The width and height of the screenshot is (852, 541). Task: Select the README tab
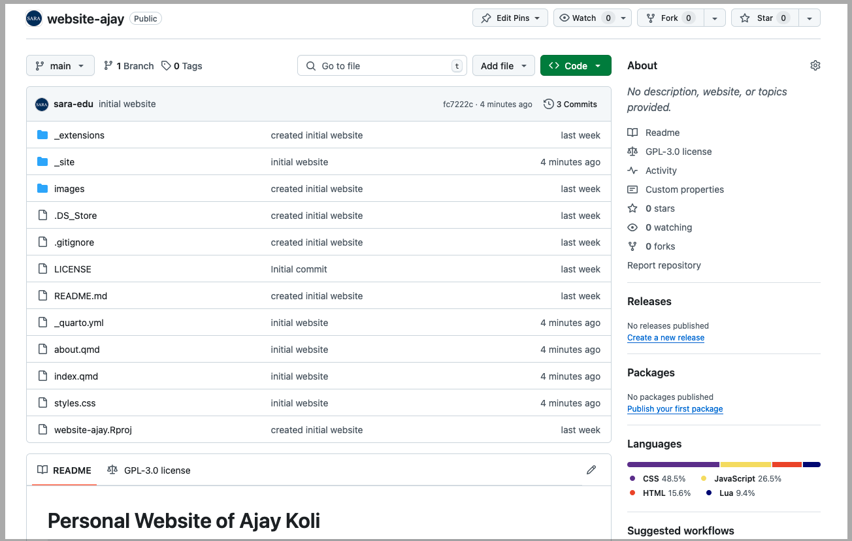tap(64, 470)
